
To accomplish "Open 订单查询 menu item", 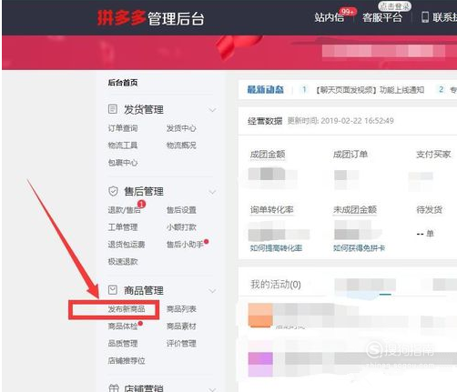I will [123, 128].
